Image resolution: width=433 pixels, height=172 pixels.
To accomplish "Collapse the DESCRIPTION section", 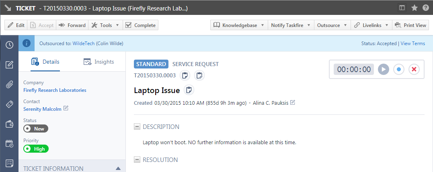I will [x=137, y=127].
